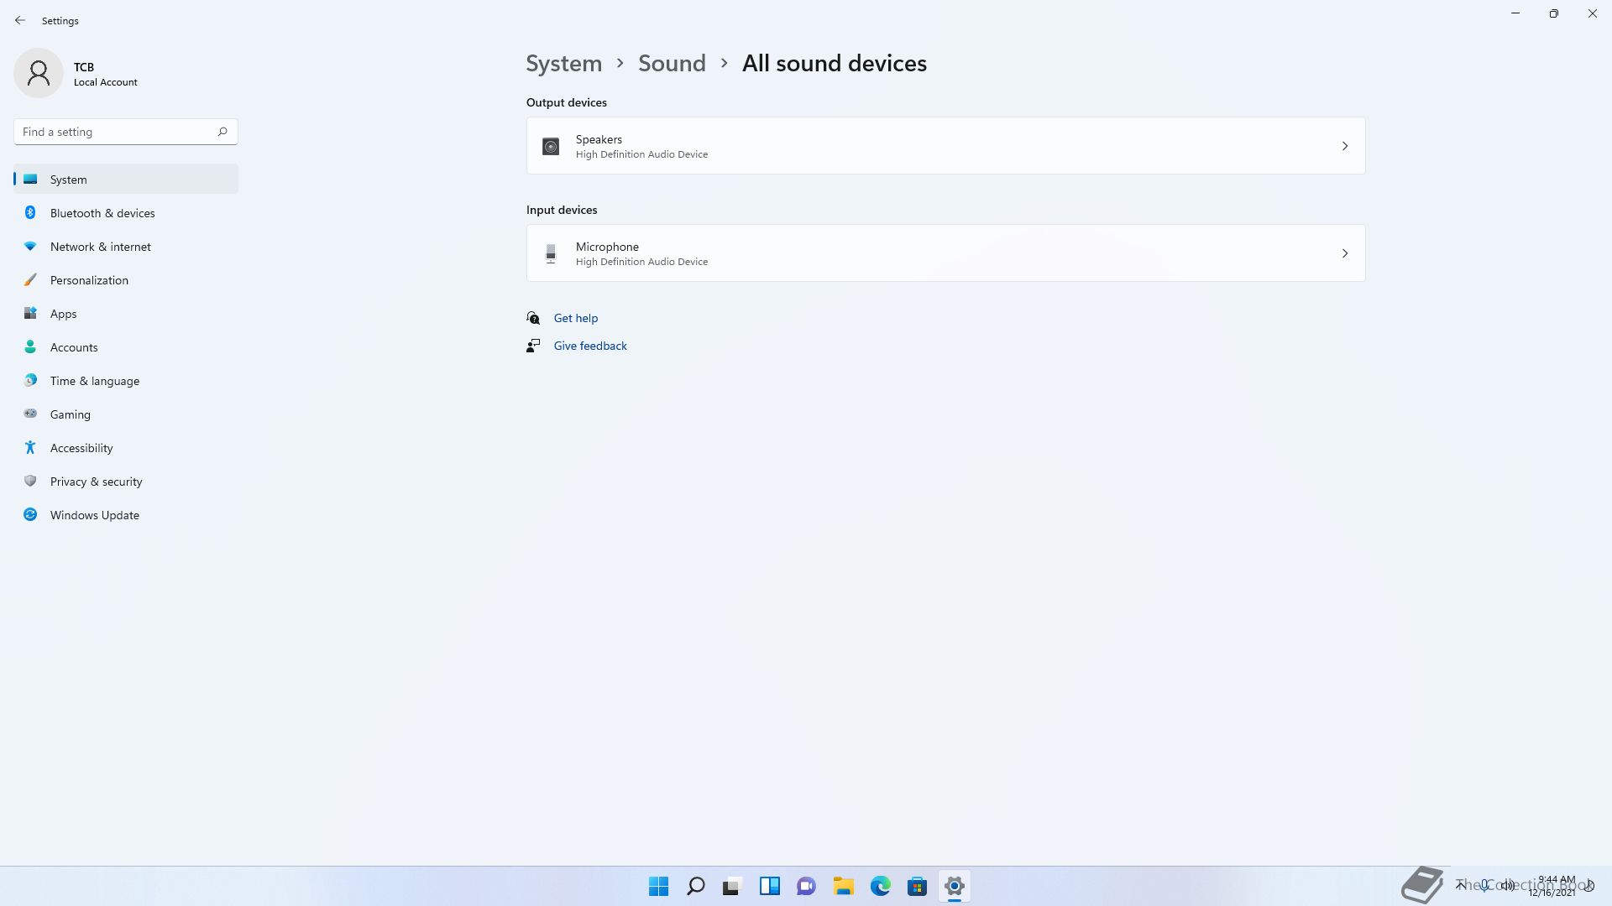
Task: Expand the Speakers row chevron
Action: click(x=1344, y=146)
